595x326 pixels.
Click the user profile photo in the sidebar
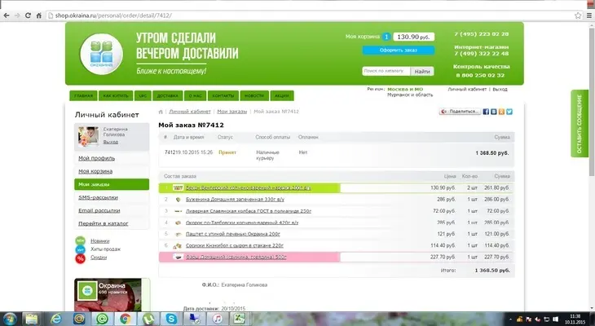(x=88, y=137)
